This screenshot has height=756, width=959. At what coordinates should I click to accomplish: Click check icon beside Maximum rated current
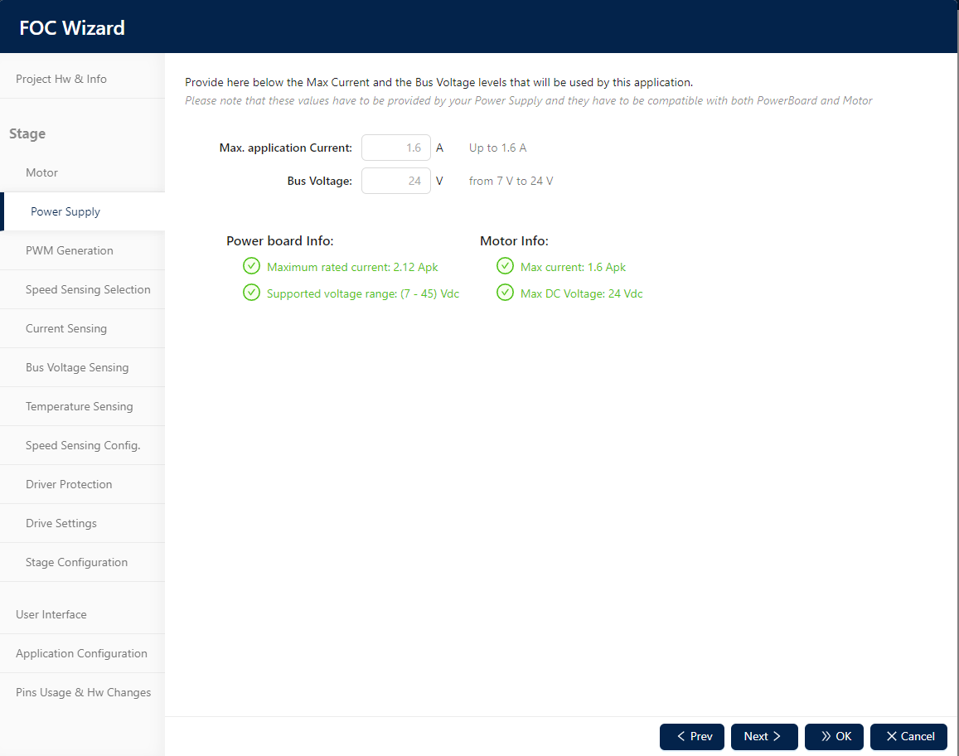click(251, 266)
